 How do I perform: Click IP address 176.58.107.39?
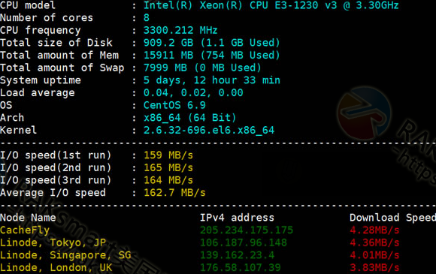click(x=241, y=267)
